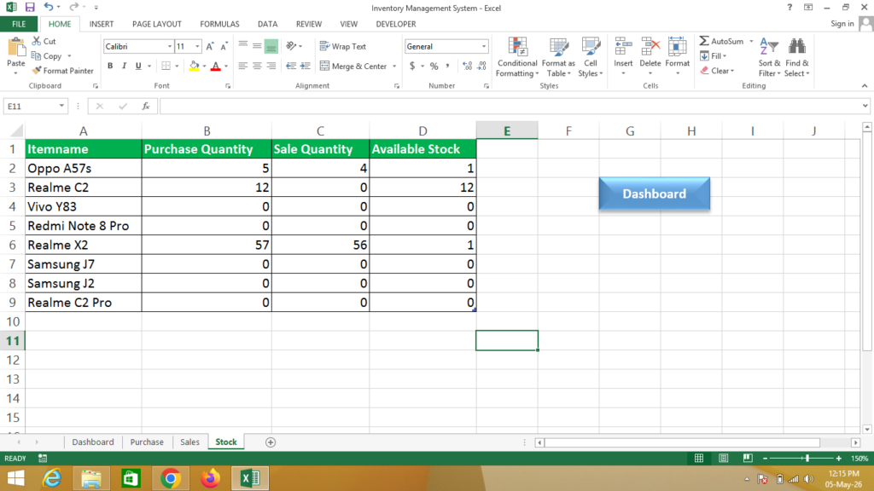Open the FILE tab

coord(19,24)
